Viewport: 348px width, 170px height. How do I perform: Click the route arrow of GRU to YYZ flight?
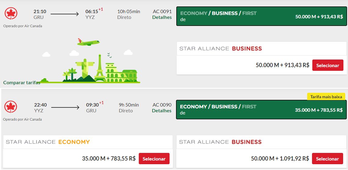pos(65,14)
